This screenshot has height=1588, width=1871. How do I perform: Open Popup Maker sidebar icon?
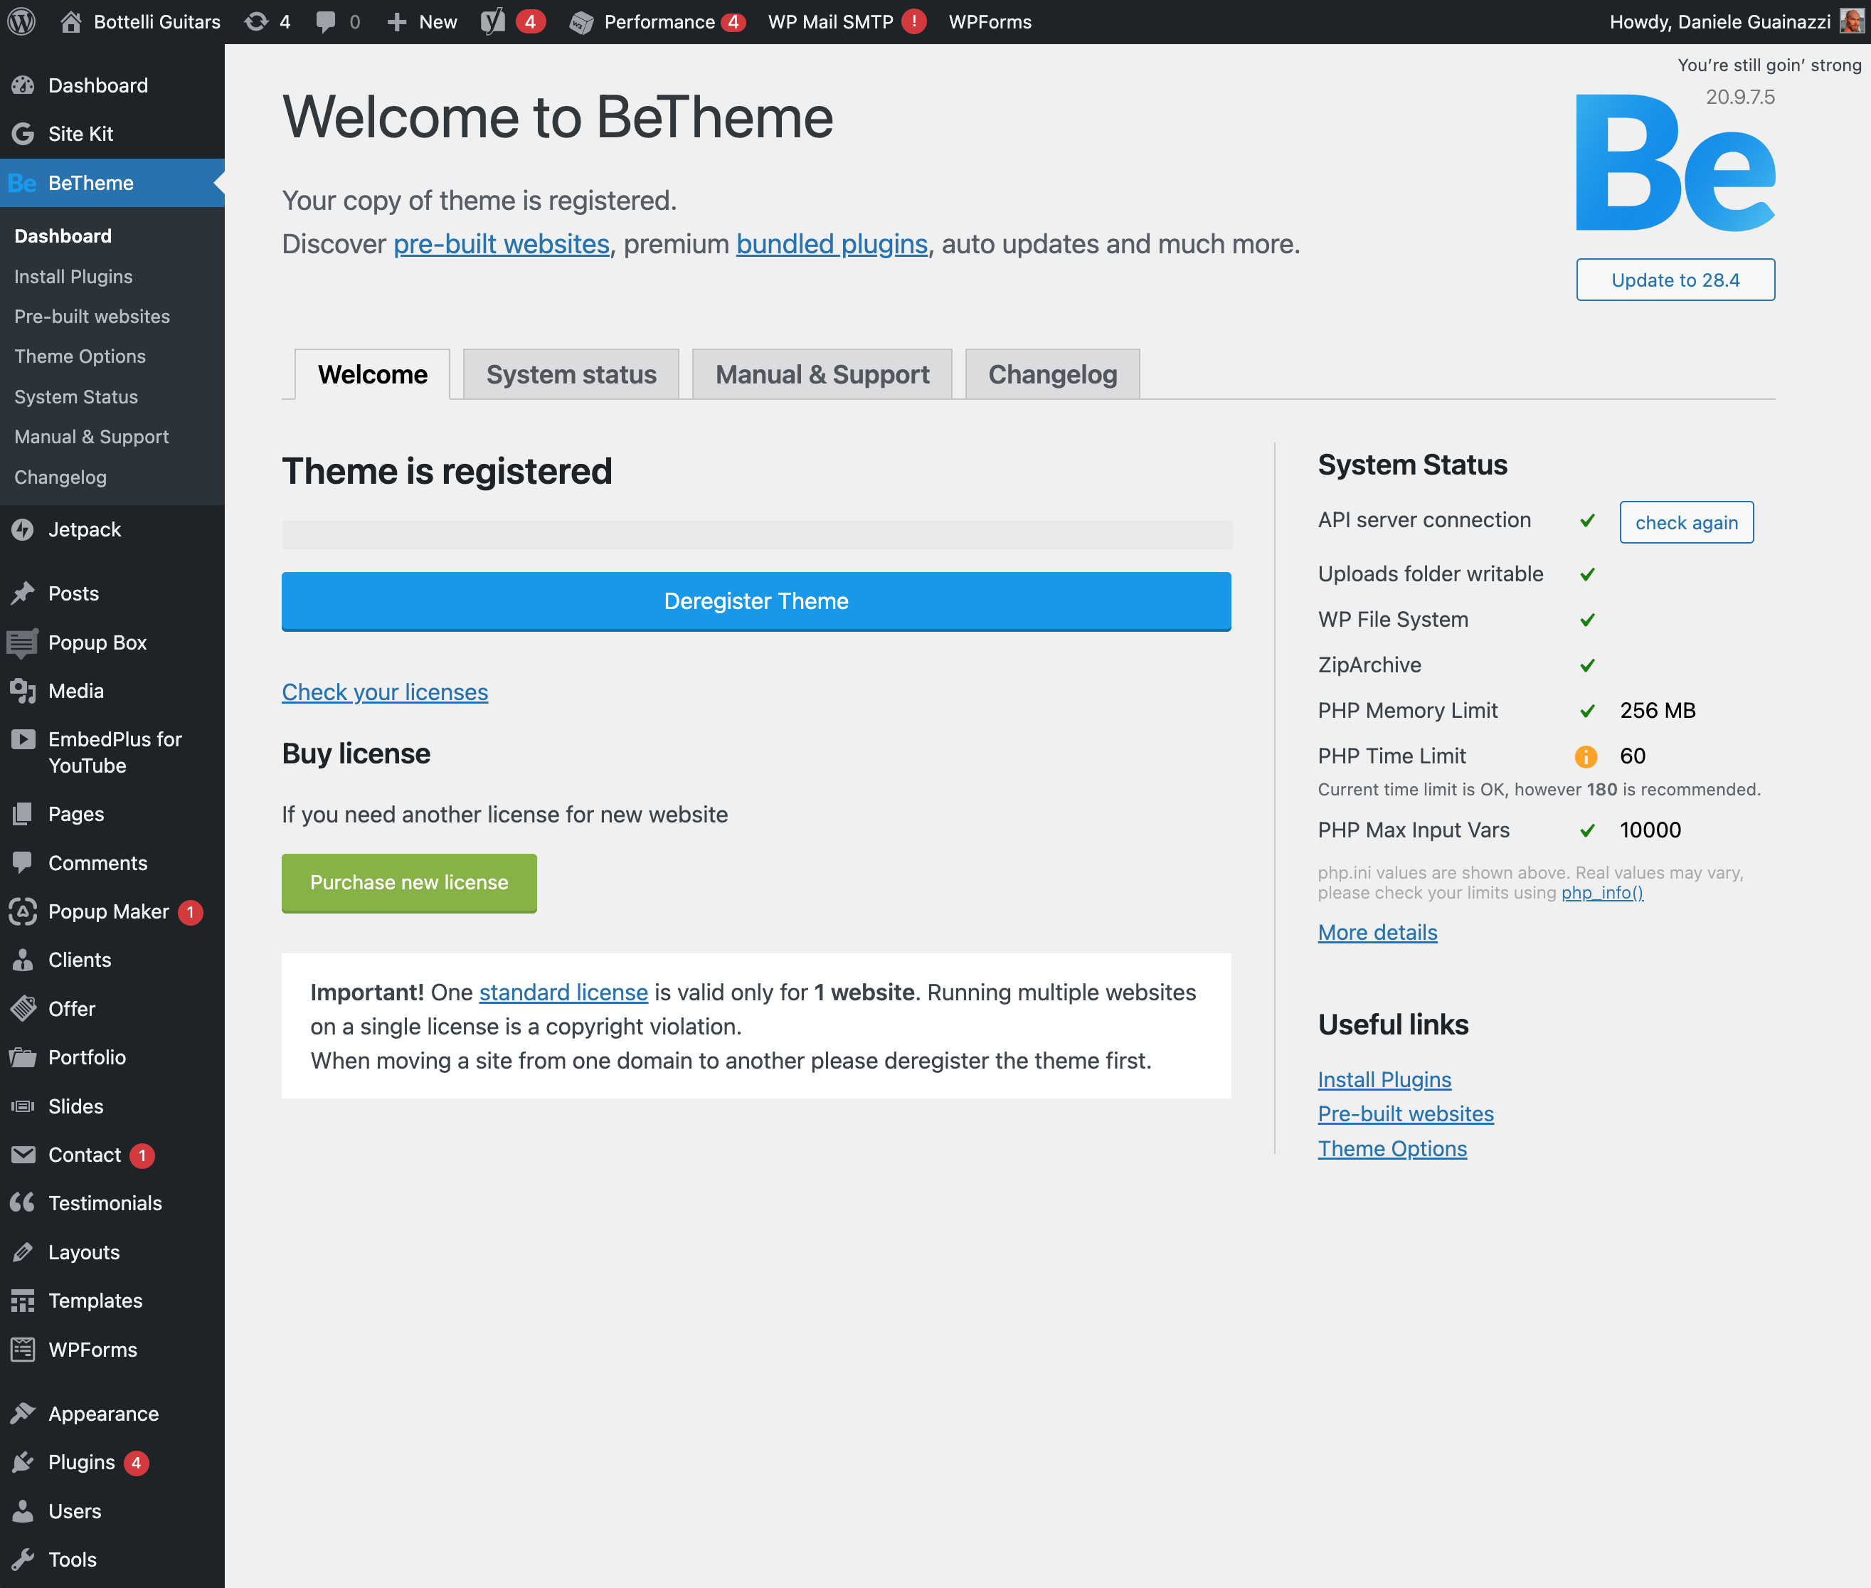click(x=23, y=911)
